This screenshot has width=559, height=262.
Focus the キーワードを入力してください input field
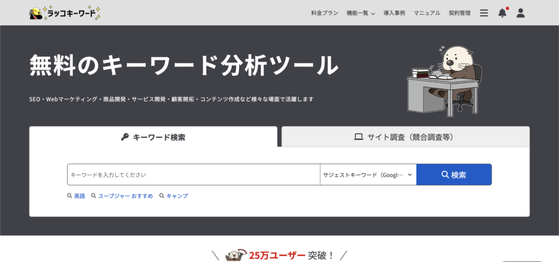(193, 175)
